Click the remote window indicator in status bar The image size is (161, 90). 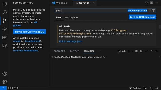pos(3,88)
